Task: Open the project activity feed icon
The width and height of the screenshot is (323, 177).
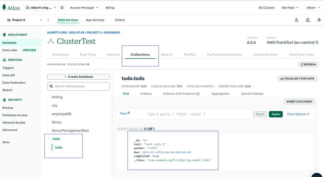Action: tap(308, 20)
